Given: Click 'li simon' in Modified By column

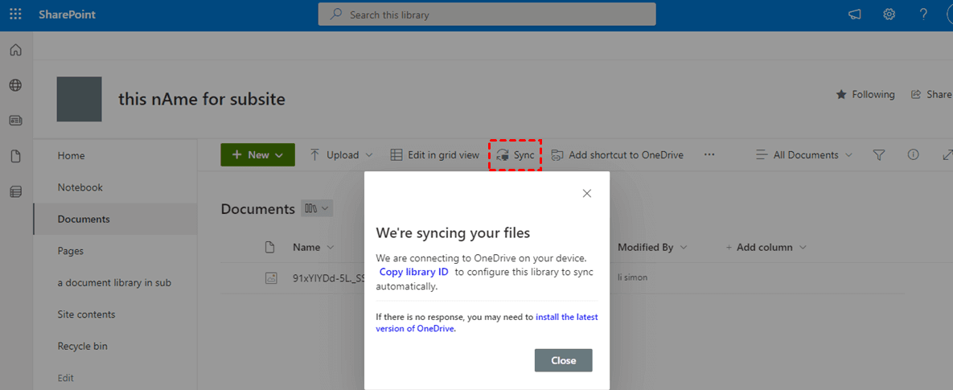Looking at the screenshot, I should [633, 277].
